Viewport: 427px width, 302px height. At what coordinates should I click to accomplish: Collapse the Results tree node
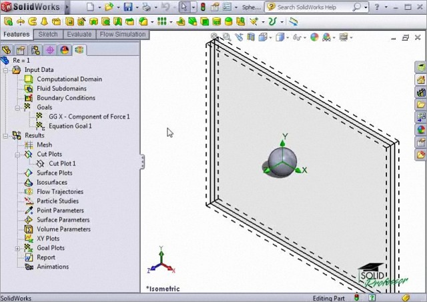tap(5, 136)
